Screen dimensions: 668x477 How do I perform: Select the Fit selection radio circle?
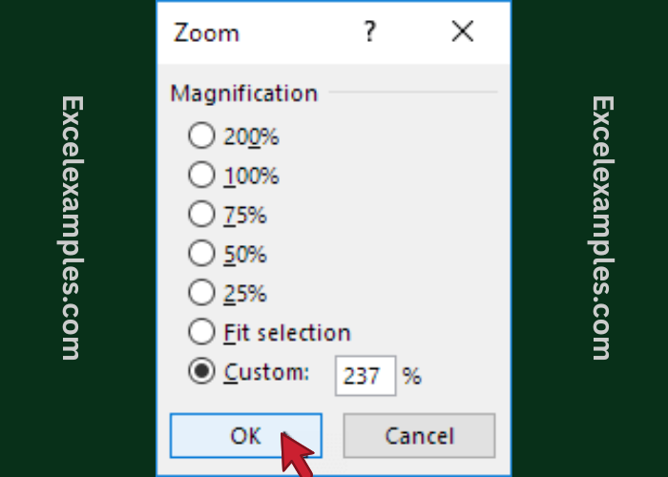pyautogui.click(x=201, y=332)
